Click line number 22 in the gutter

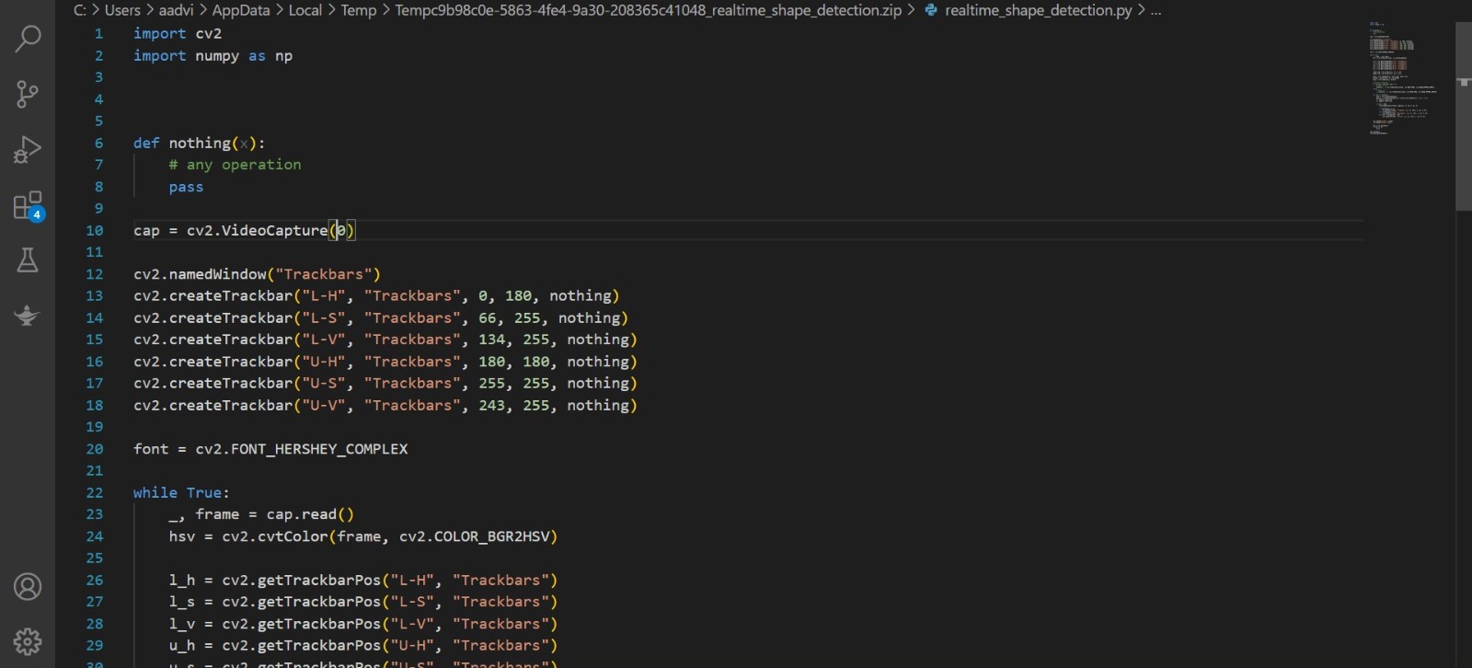[x=95, y=492]
